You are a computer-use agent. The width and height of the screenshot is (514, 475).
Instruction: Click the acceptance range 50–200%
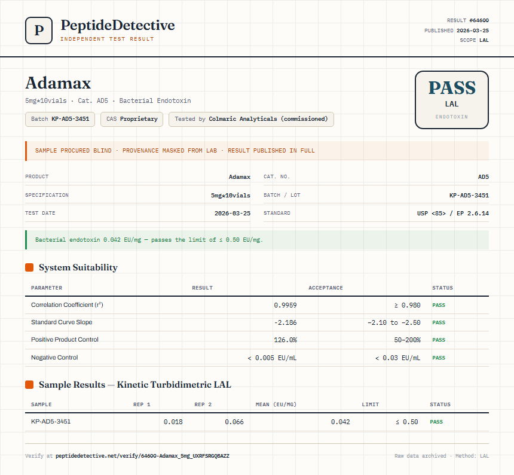pyautogui.click(x=407, y=340)
